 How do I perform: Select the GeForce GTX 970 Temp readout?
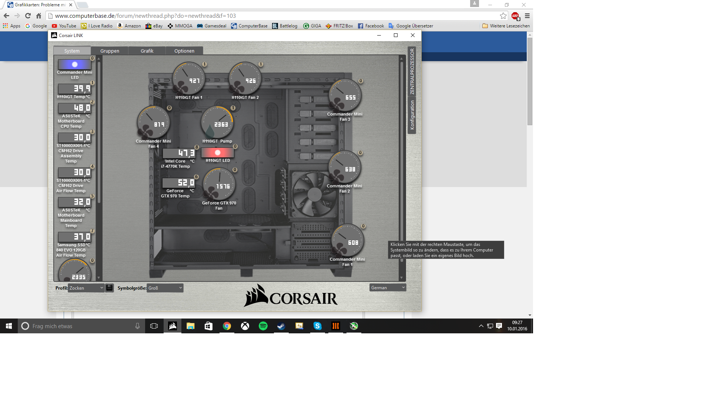(x=179, y=182)
